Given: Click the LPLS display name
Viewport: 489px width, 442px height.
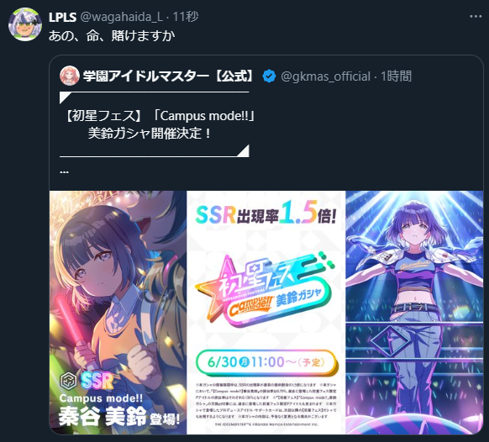Looking at the screenshot, I should click(x=62, y=17).
